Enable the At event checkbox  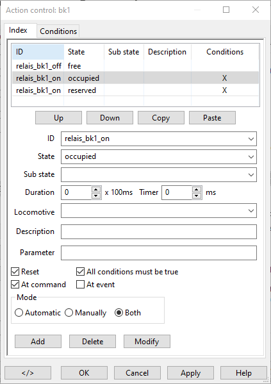point(80,285)
